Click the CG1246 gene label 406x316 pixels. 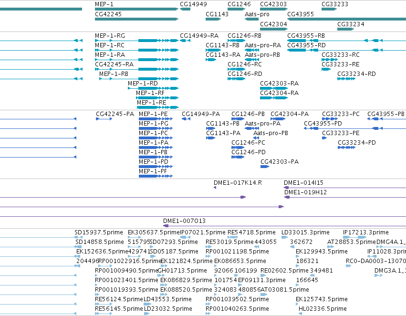pos(239,4)
